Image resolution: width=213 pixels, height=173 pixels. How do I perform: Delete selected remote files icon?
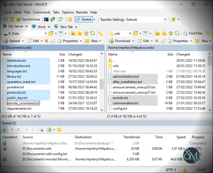tap(157, 41)
